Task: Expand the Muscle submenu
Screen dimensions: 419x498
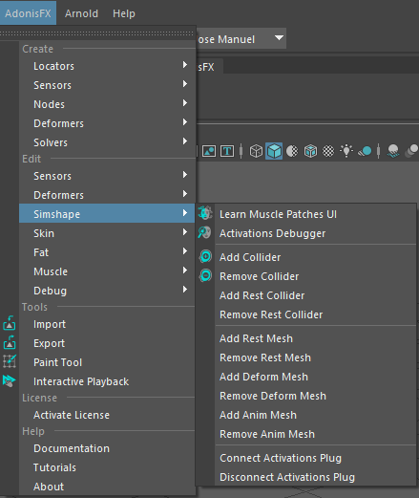Action: [107, 271]
